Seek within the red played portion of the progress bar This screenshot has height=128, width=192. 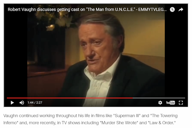pos(70,98)
